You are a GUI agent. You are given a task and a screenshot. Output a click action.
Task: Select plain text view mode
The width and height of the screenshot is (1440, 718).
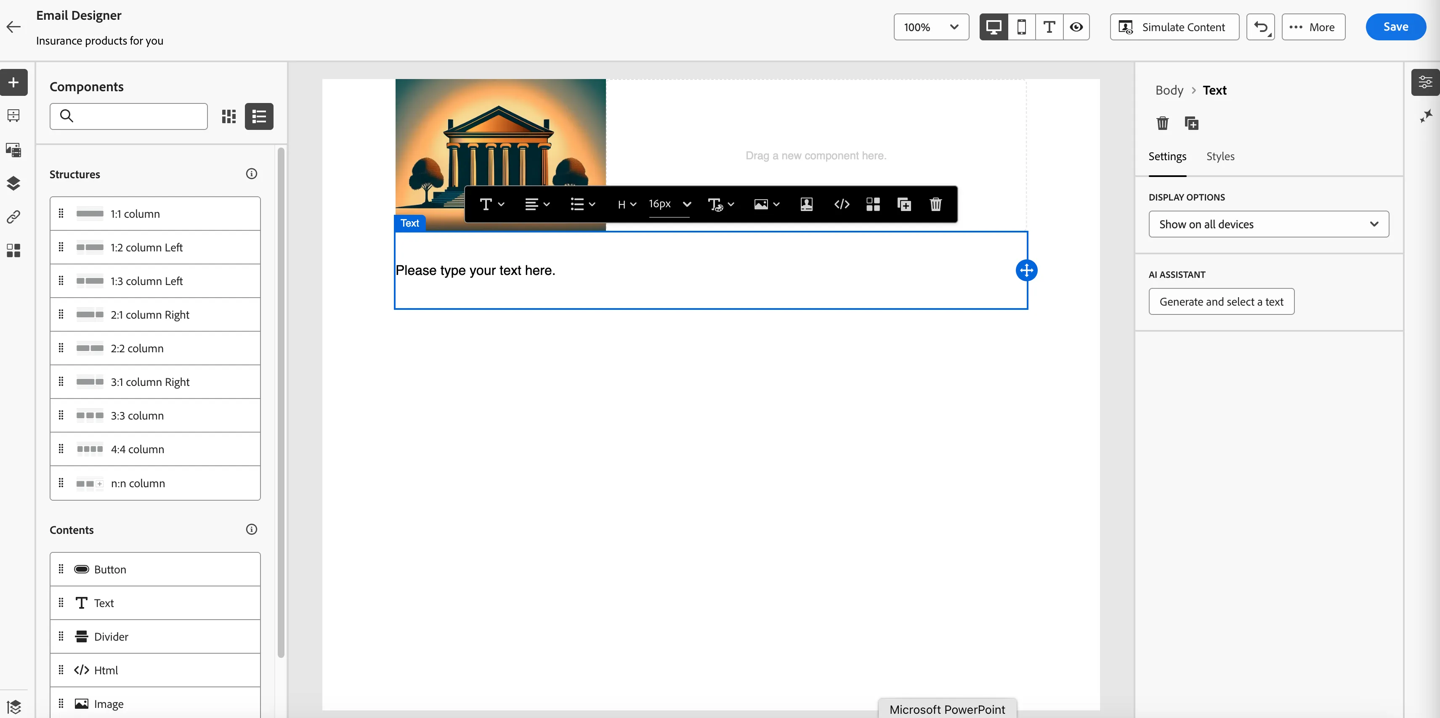(1049, 27)
